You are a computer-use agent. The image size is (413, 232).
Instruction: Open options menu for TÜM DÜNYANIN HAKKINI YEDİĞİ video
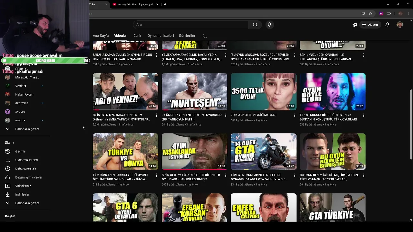pyautogui.click(x=156, y=175)
